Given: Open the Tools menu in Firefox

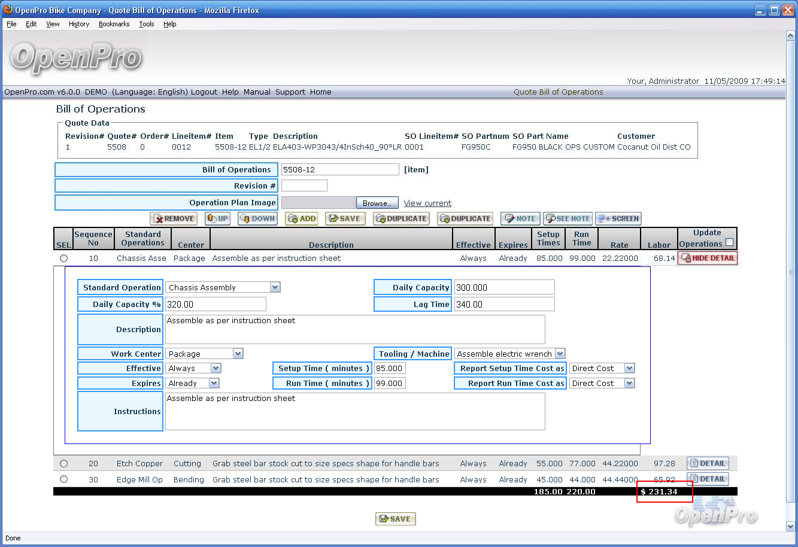Looking at the screenshot, I should click(x=147, y=24).
